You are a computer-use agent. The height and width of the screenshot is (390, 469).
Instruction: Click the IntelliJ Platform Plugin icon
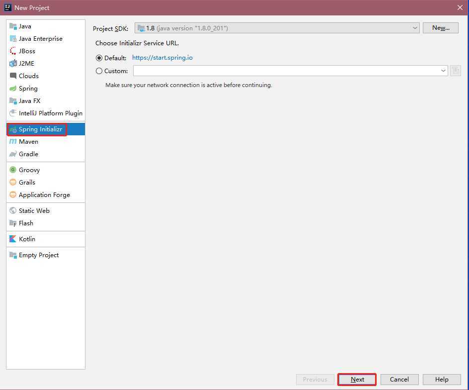pos(13,113)
